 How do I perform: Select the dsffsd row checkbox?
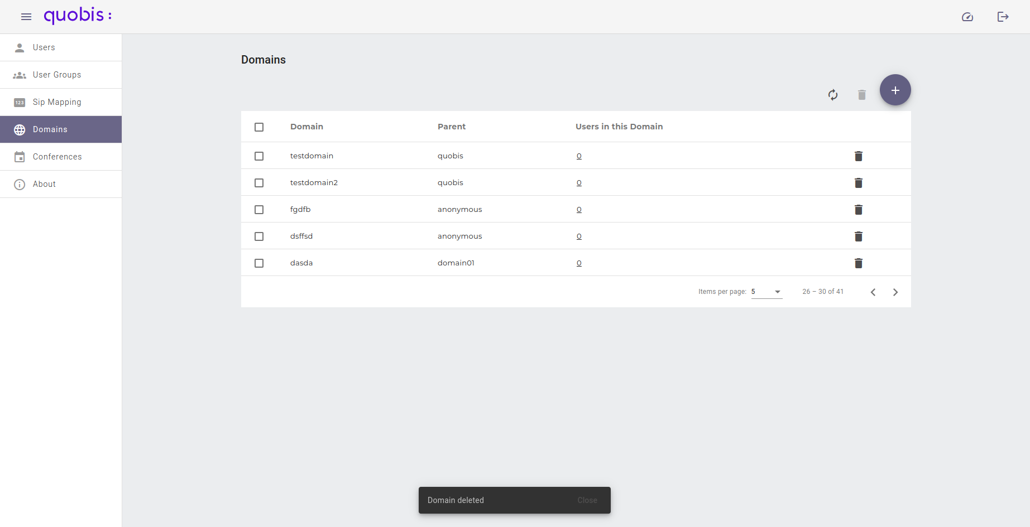259,236
